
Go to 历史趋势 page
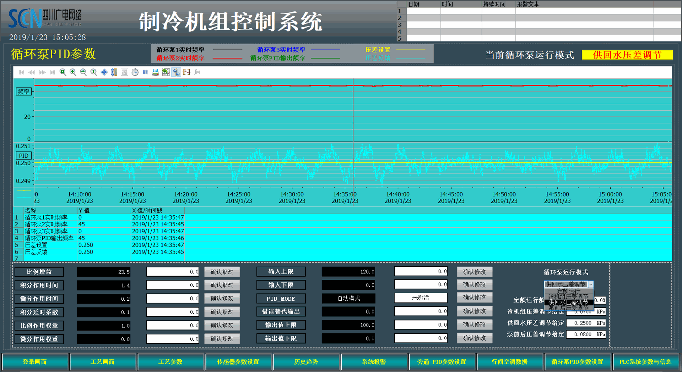point(306,362)
